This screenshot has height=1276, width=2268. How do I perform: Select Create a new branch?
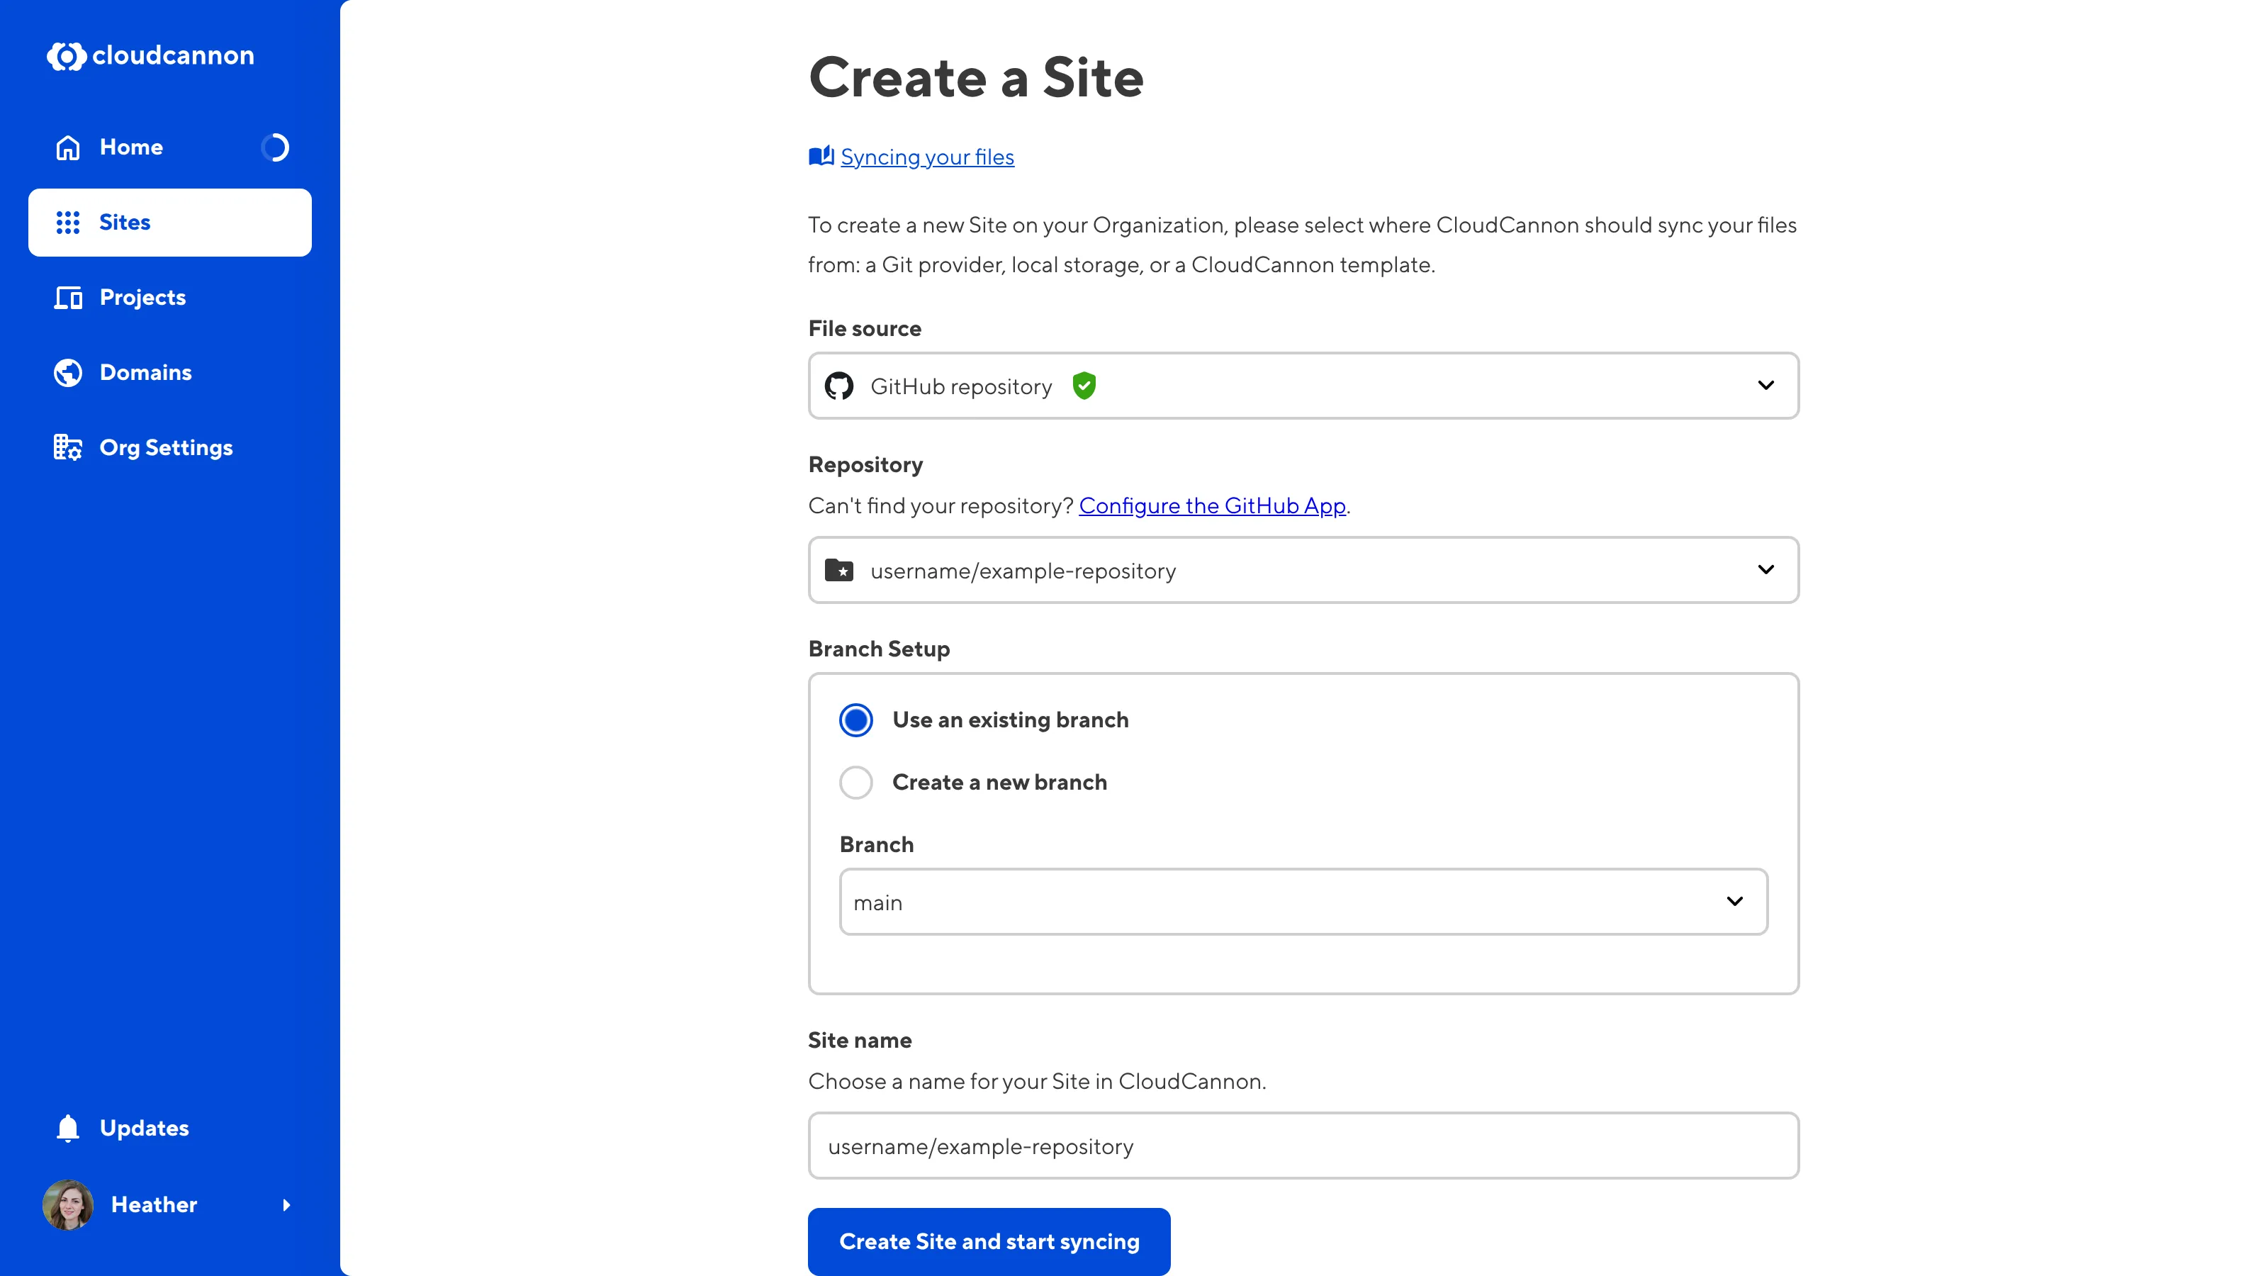click(x=855, y=782)
